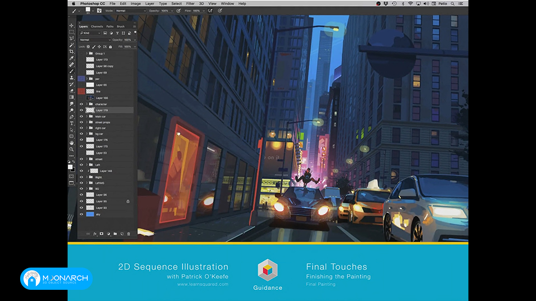Viewport: 536px width, 301px height.
Task: Toggle pressure for size button
Action: point(220,11)
